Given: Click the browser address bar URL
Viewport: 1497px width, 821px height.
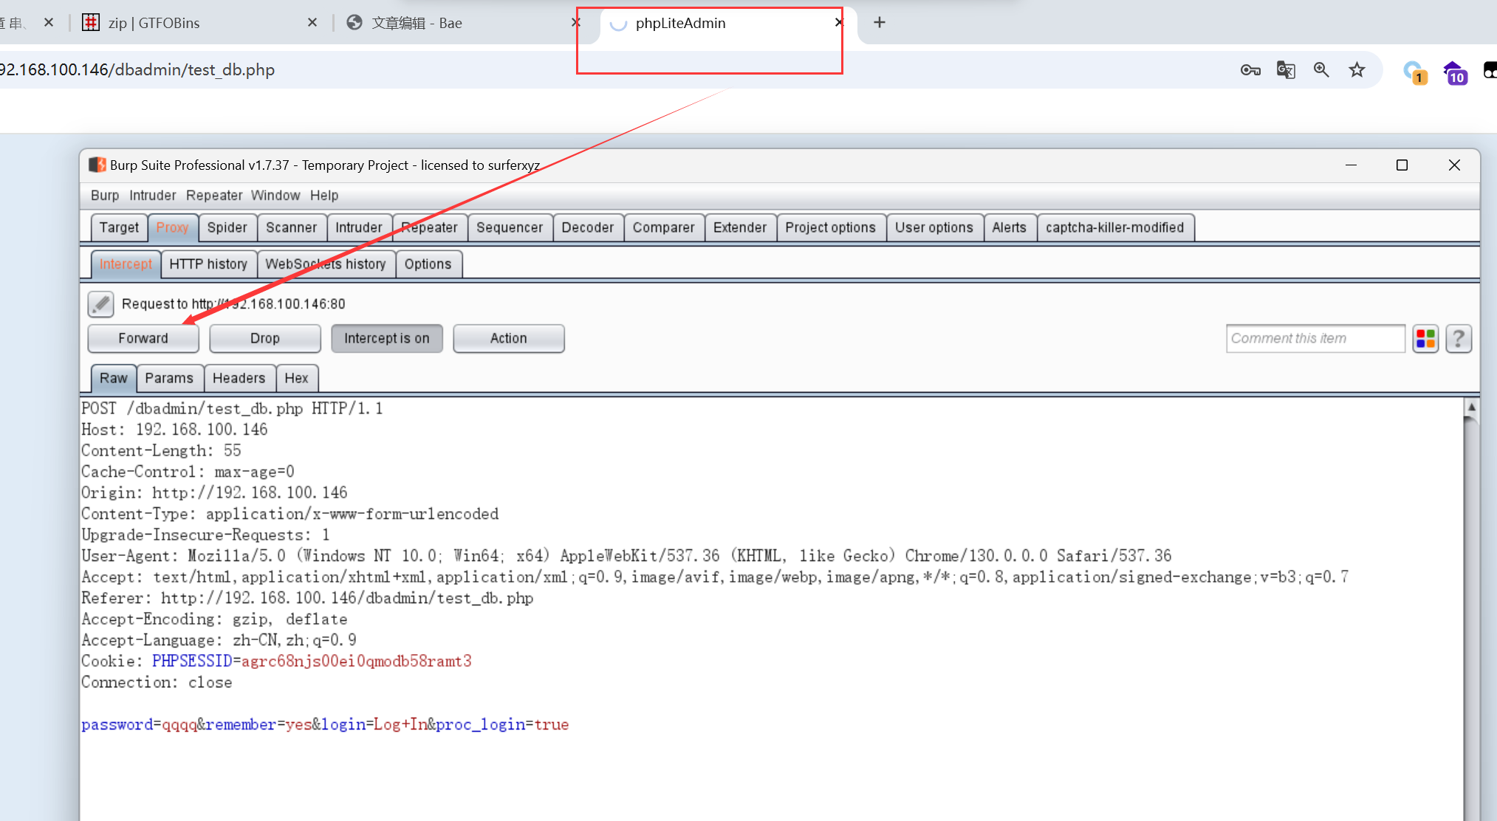Looking at the screenshot, I should coord(137,70).
